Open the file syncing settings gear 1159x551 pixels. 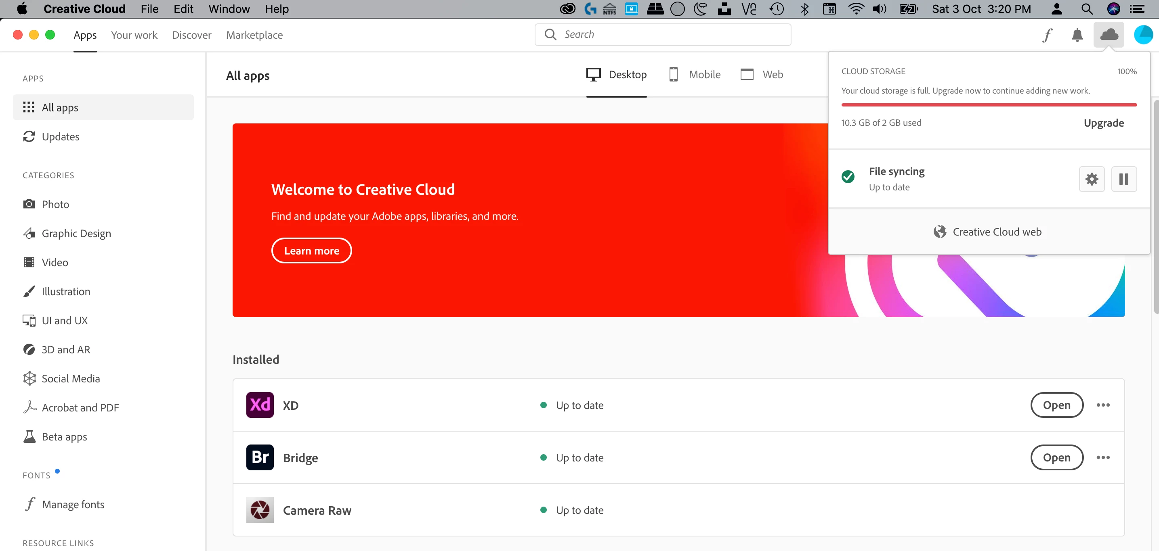click(x=1092, y=179)
